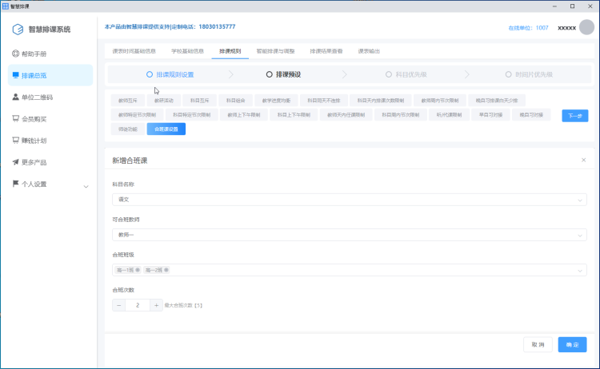Select the 教师周内节次限制 rule

[440, 101]
